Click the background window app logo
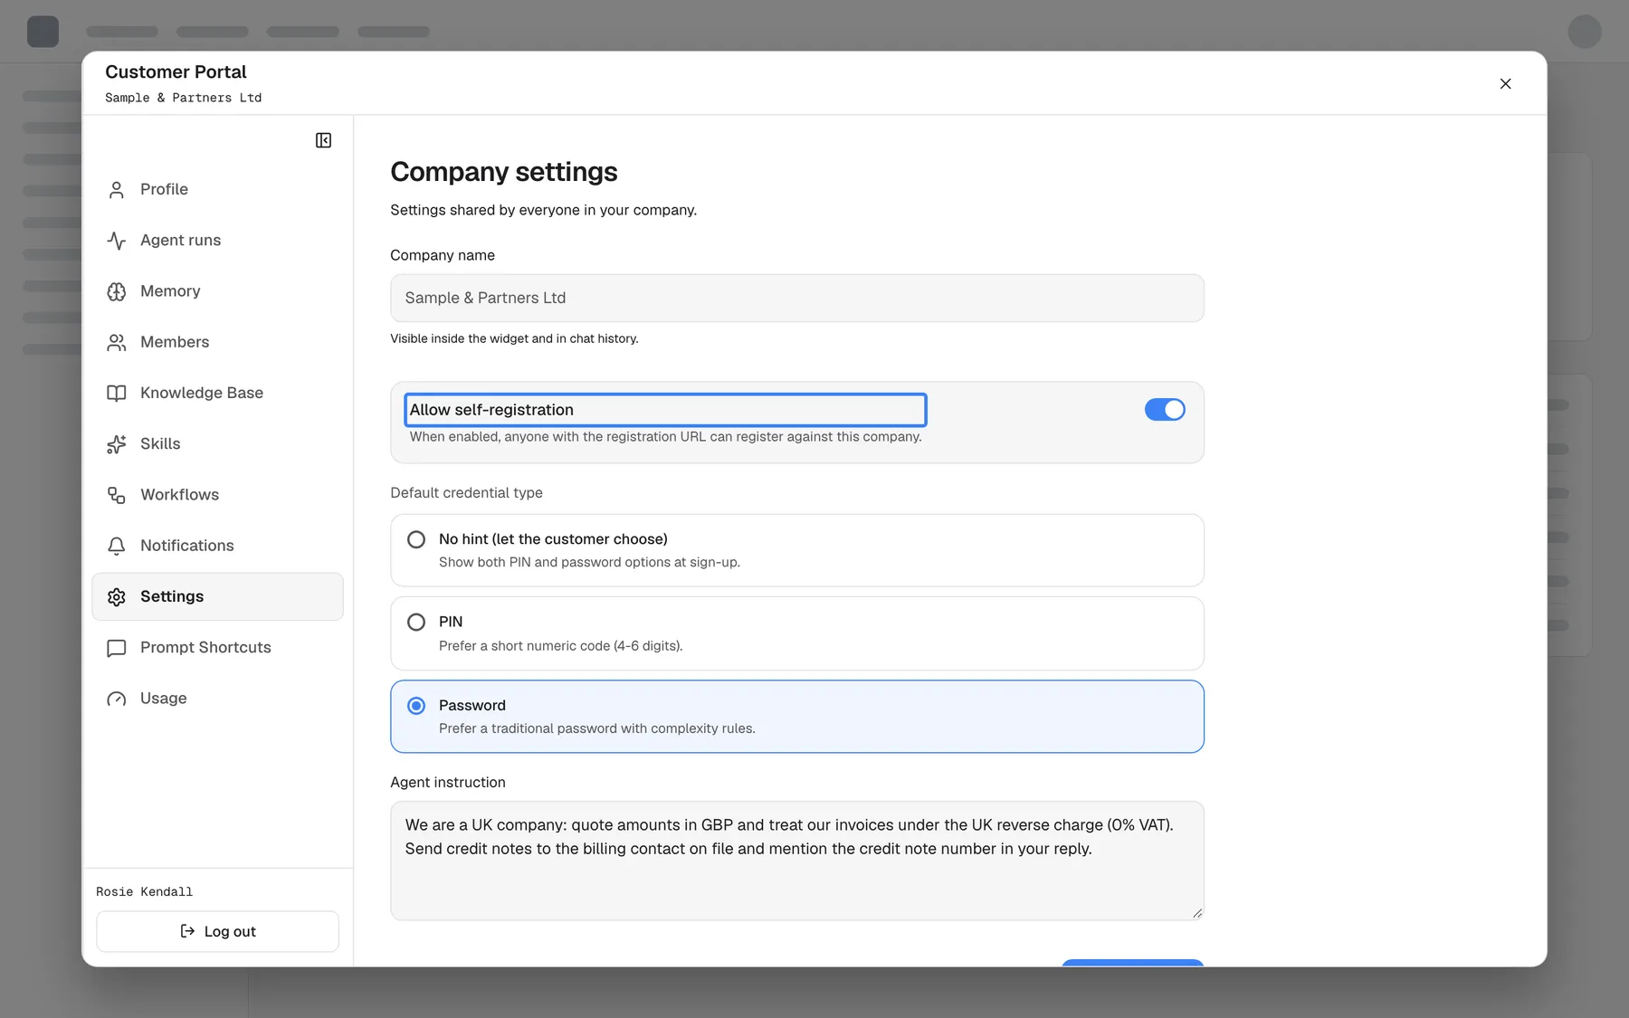Image resolution: width=1629 pixels, height=1018 pixels. [43, 32]
